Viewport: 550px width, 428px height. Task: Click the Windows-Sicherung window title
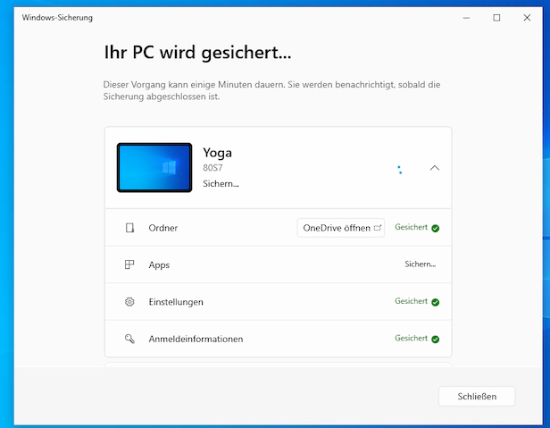click(x=57, y=18)
